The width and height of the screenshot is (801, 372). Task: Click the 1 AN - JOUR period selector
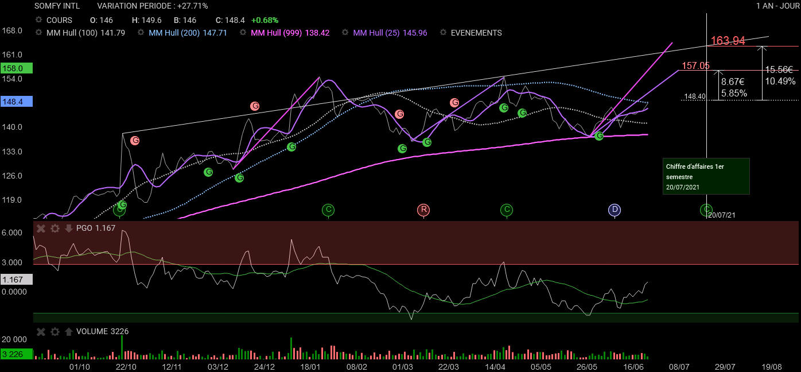coord(777,6)
